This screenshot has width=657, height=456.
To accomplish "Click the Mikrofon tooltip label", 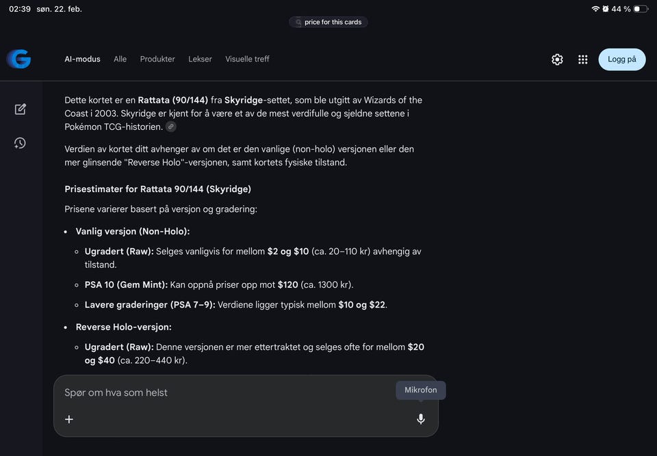I will click(x=421, y=390).
